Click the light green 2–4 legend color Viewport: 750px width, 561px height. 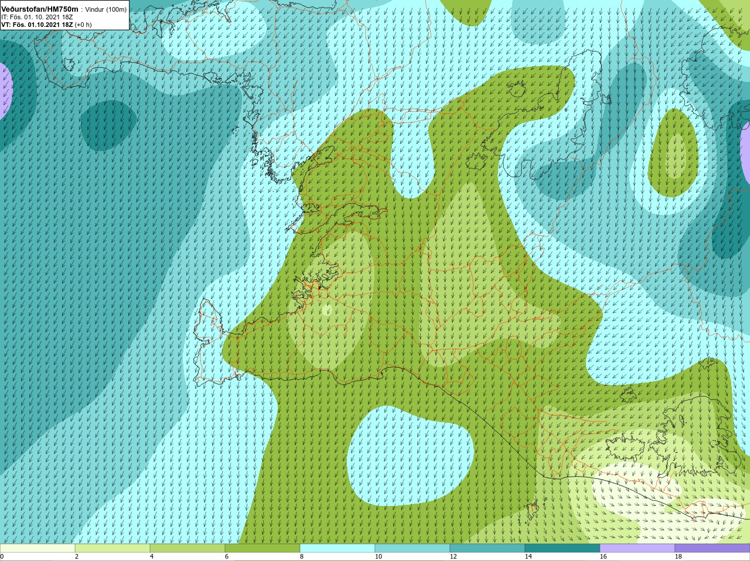click(112, 548)
